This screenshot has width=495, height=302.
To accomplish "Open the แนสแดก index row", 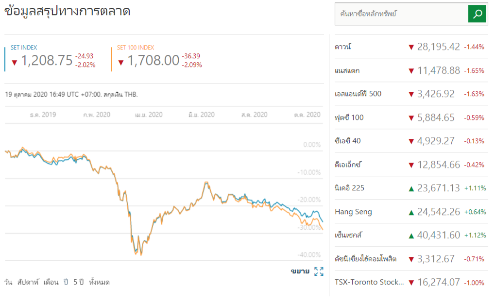I will click(x=347, y=70).
